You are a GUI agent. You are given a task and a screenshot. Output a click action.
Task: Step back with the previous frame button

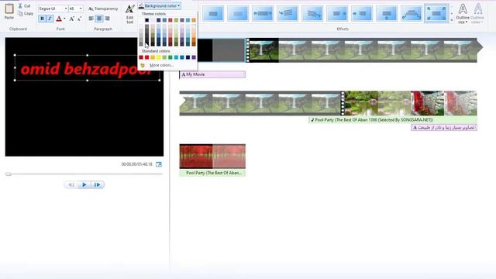pyautogui.click(x=71, y=184)
